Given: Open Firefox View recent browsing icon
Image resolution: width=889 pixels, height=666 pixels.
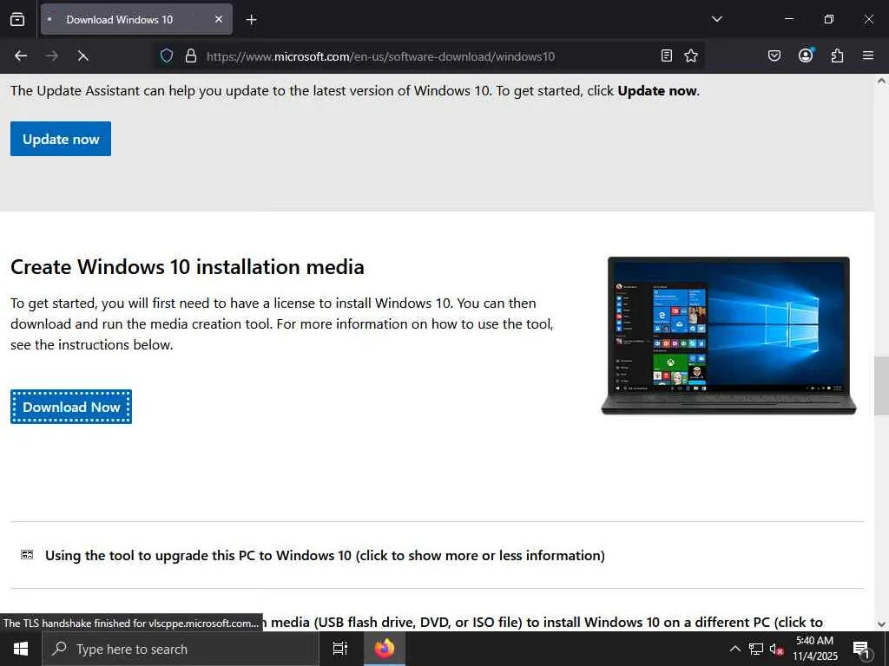Looking at the screenshot, I should [17, 19].
